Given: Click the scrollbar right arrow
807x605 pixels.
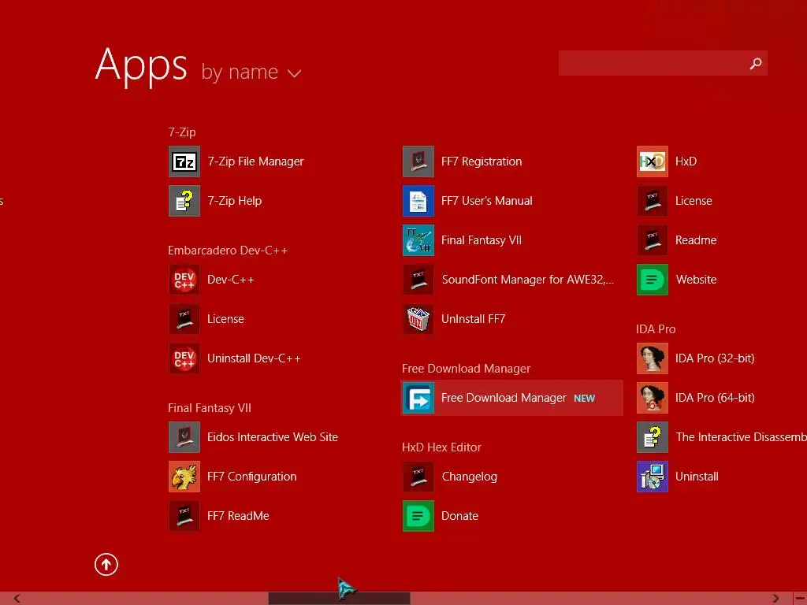Looking at the screenshot, I should 775,599.
